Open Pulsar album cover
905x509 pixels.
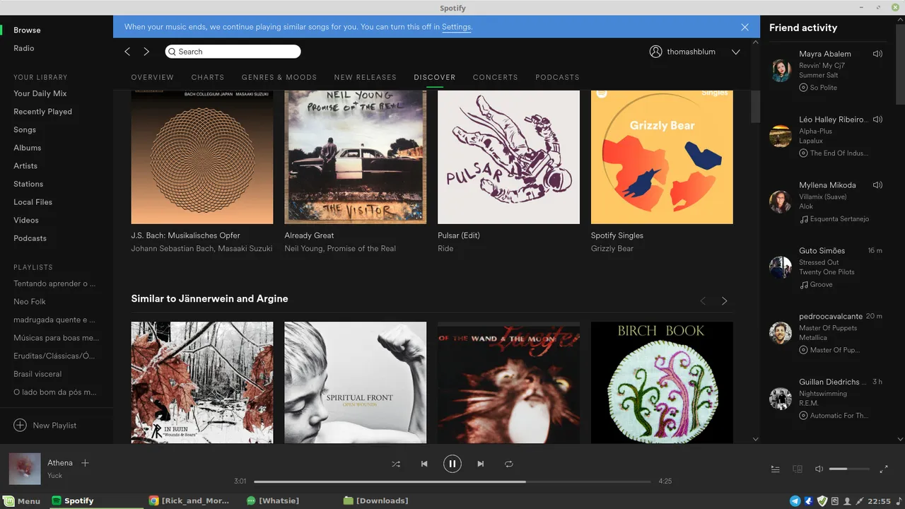[x=508, y=157]
